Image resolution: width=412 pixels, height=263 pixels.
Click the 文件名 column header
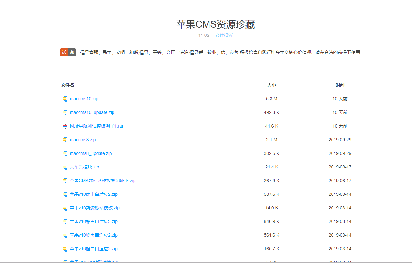coord(67,85)
